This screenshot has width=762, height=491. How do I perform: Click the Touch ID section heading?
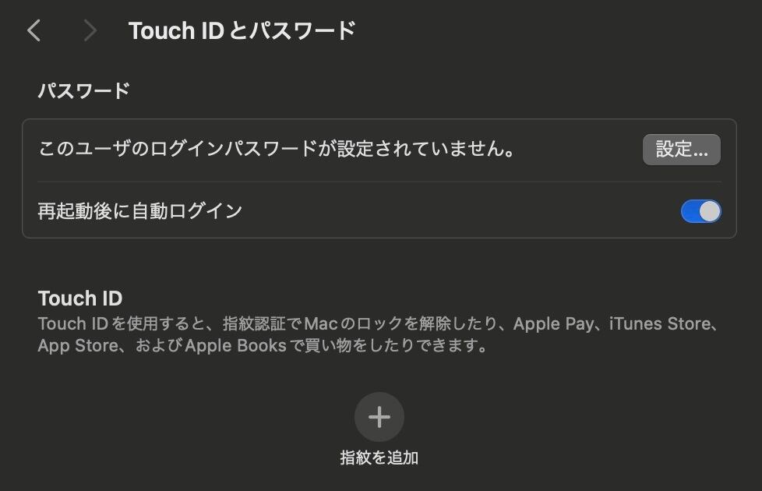tap(80, 298)
